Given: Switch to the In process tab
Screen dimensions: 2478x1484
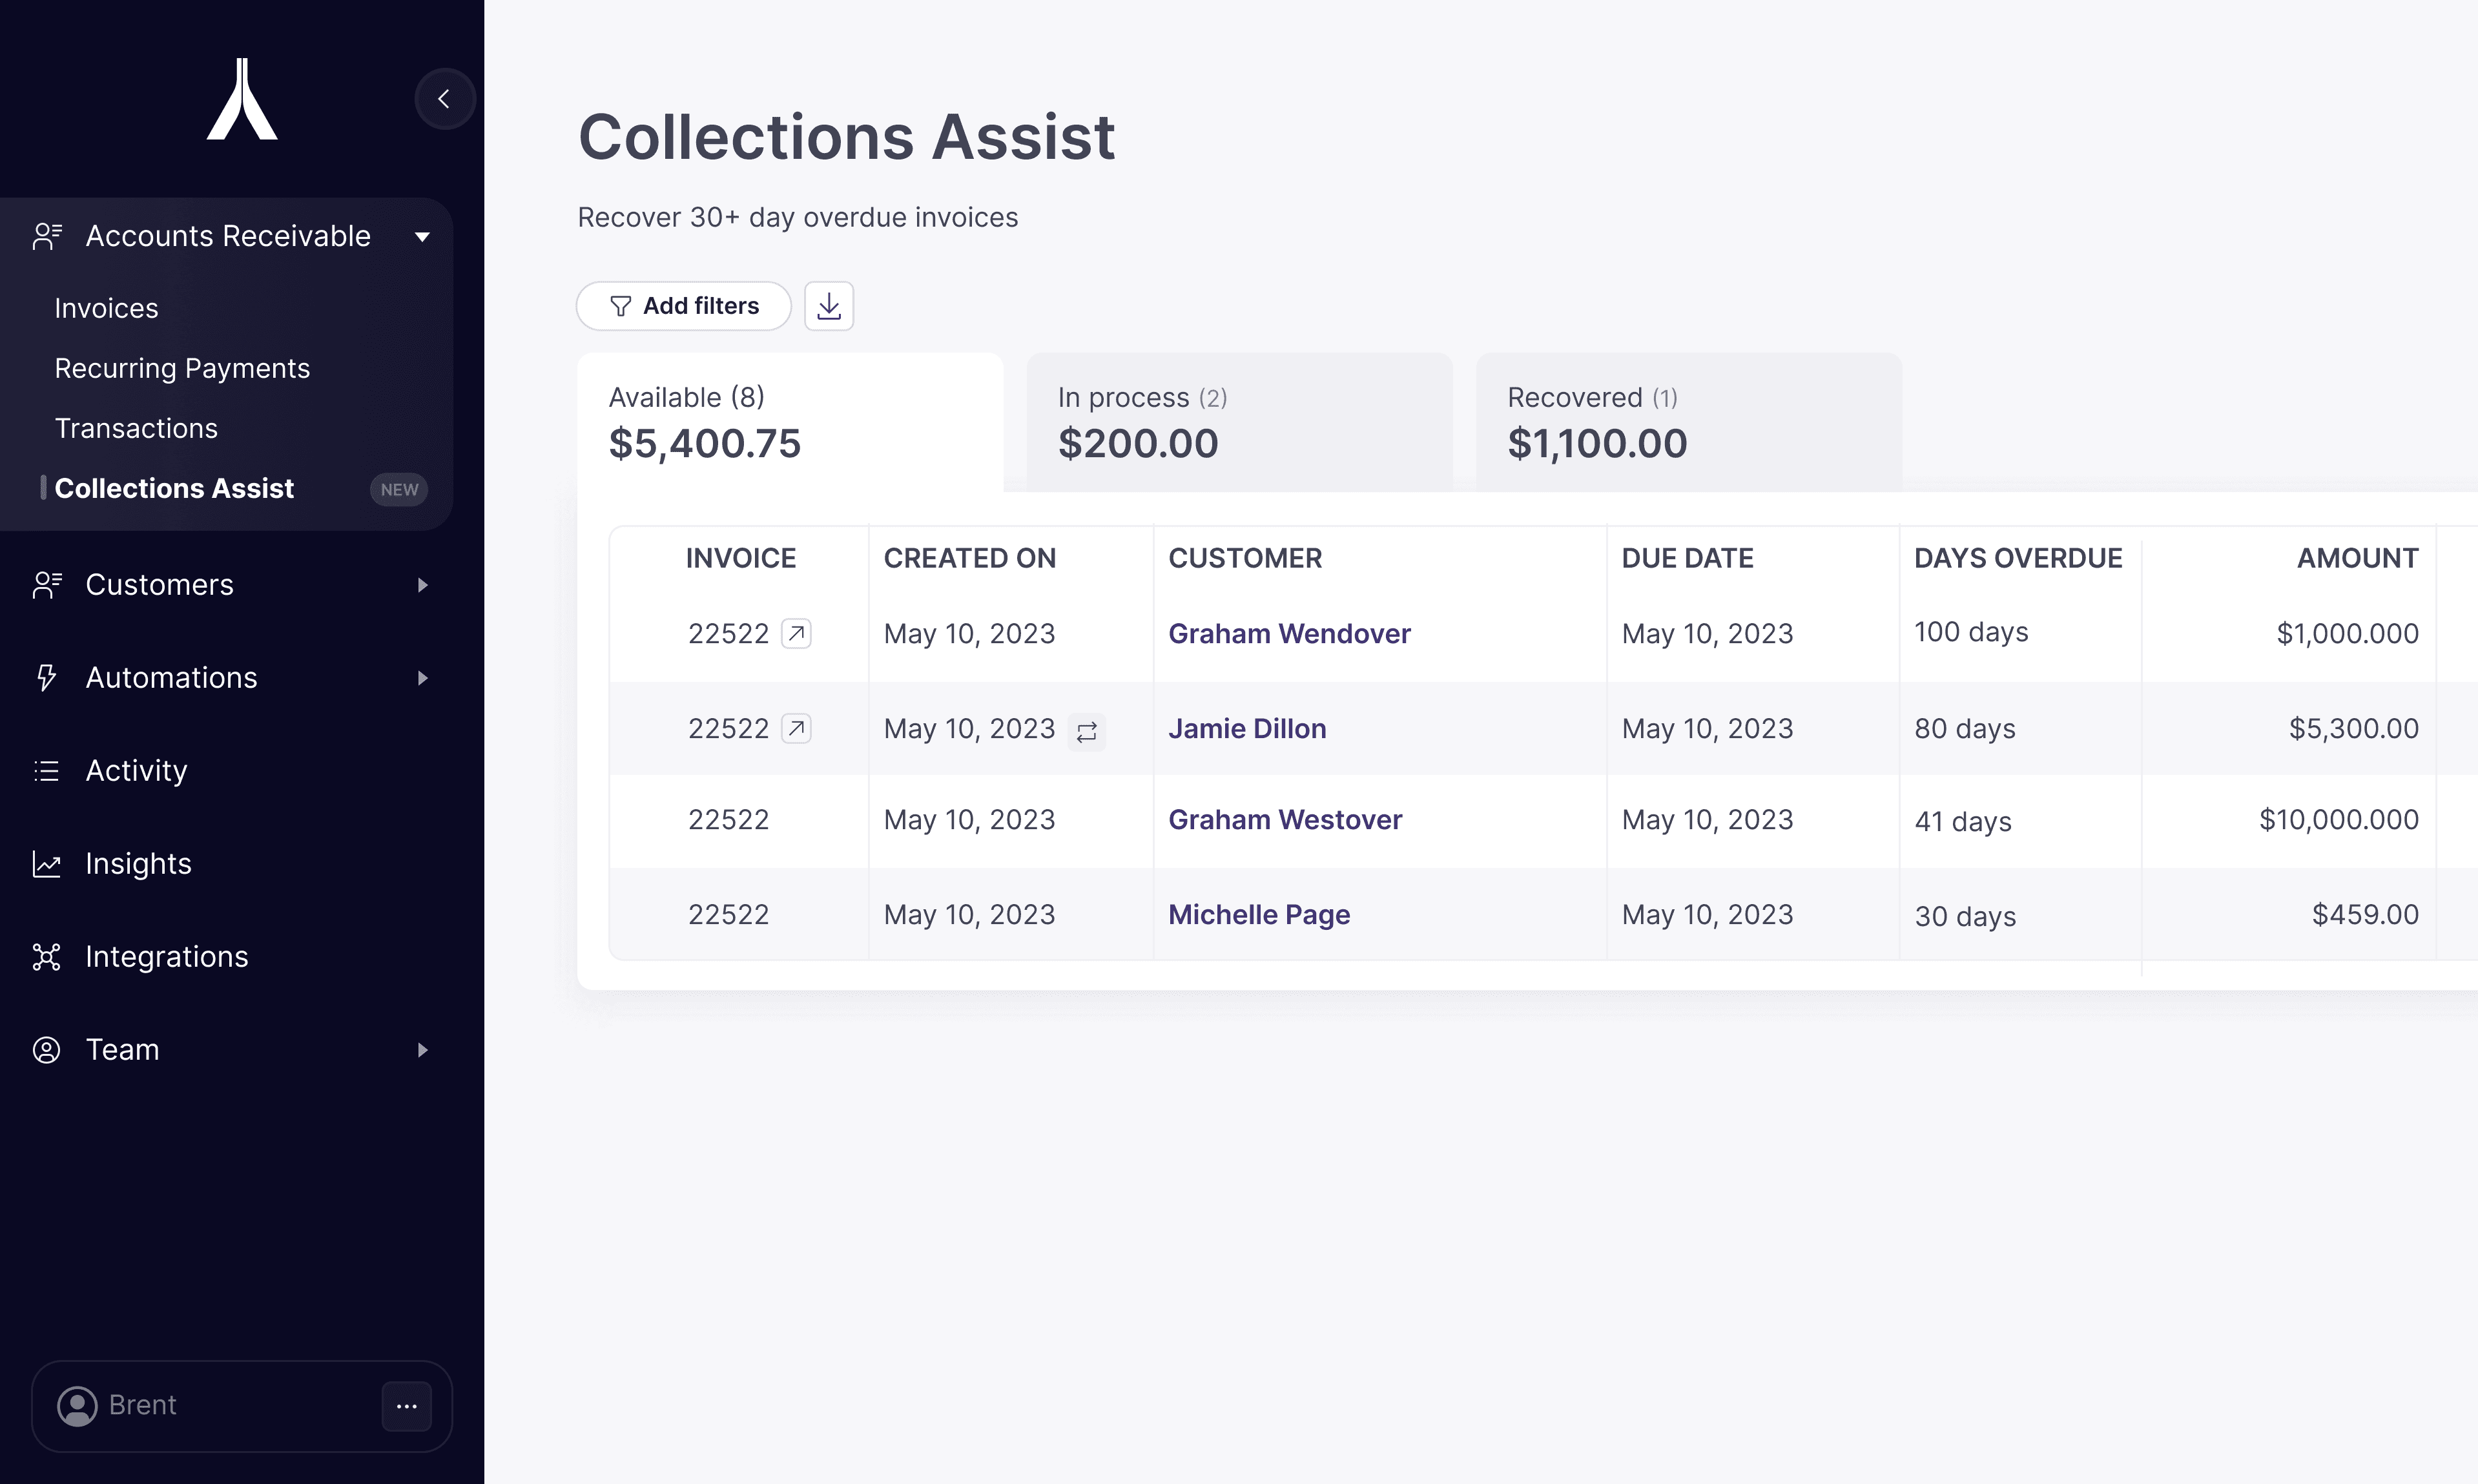Looking at the screenshot, I should click(x=1239, y=422).
